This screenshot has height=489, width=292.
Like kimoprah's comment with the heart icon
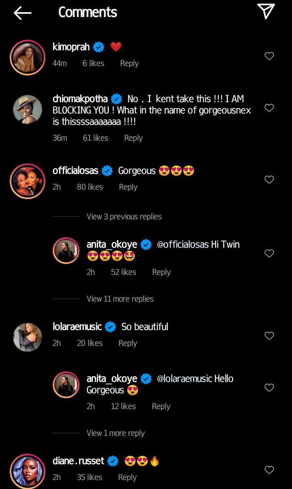[x=269, y=56]
